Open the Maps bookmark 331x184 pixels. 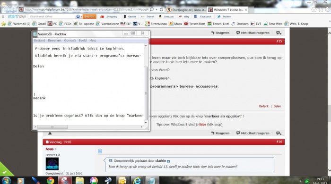point(175,24)
